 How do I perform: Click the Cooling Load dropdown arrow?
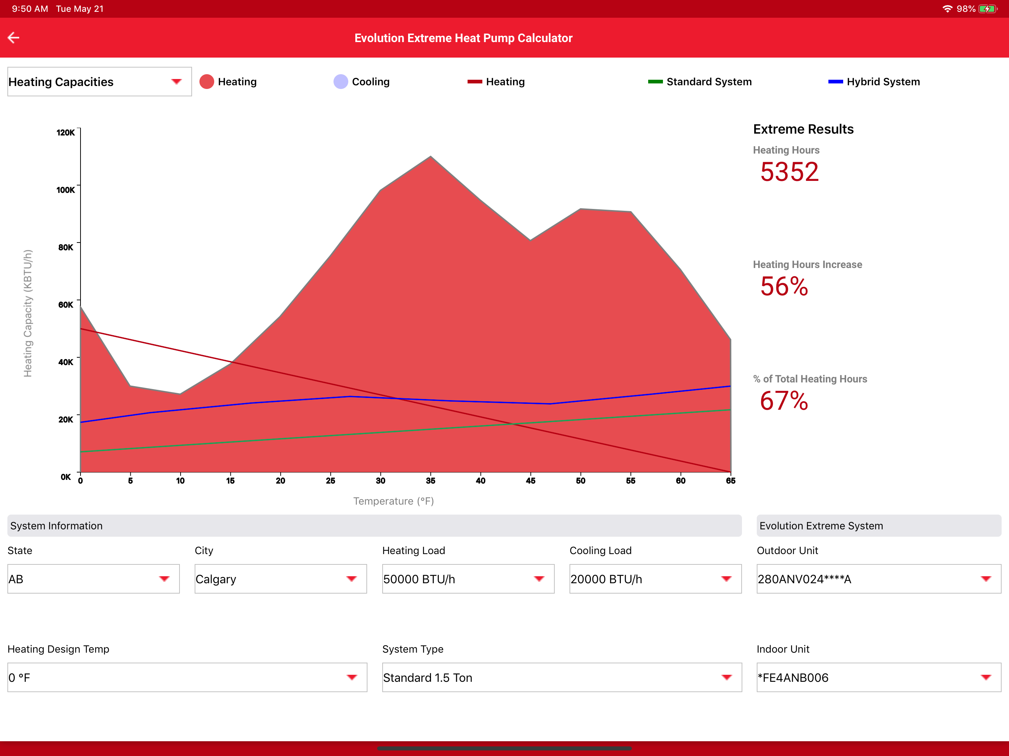point(726,578)
